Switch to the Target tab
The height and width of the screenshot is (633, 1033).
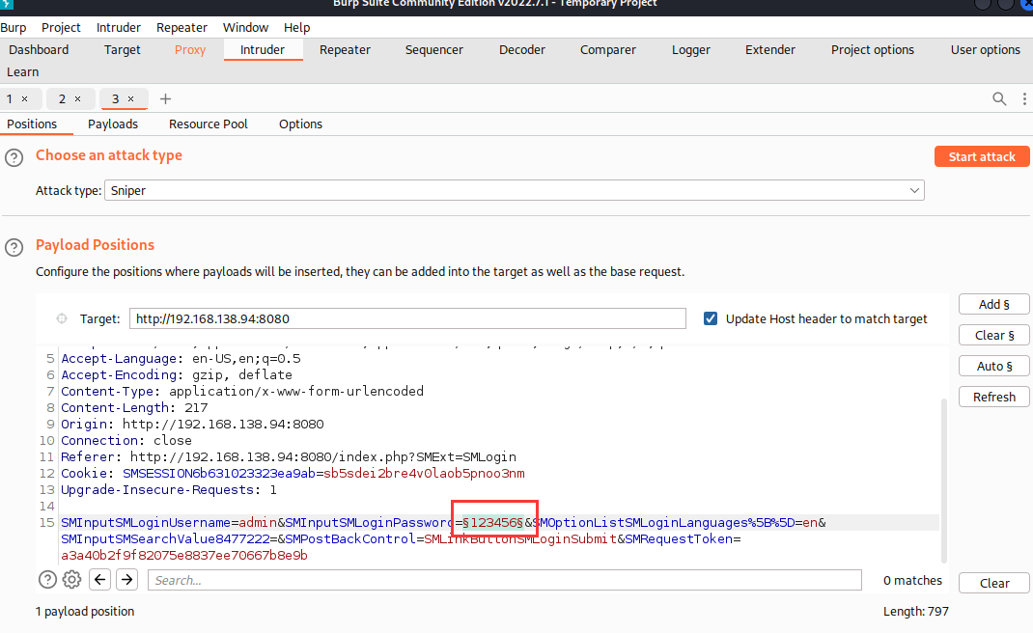pos(123,50)
